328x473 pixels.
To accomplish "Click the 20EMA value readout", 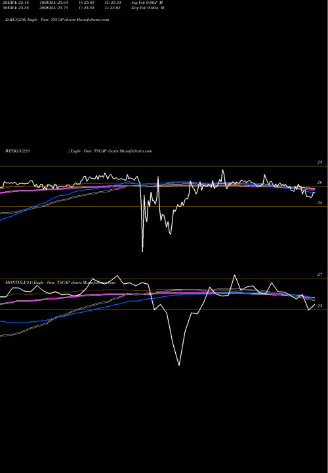I will point(16,2).
